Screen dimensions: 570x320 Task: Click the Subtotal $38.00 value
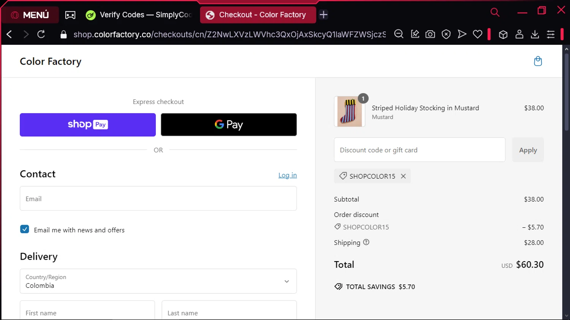point(534,199)
